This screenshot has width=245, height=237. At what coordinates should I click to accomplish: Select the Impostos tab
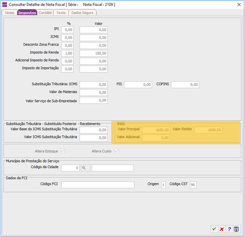[x=27, y=13]
